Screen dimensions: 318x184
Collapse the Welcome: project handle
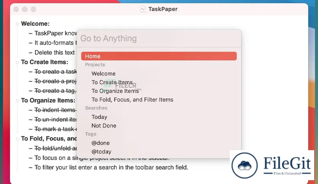pos(17,24)
